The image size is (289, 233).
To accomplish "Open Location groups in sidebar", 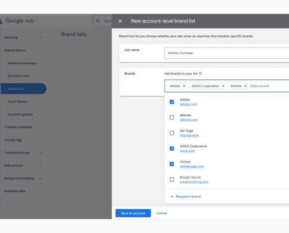I will (20, 114).
